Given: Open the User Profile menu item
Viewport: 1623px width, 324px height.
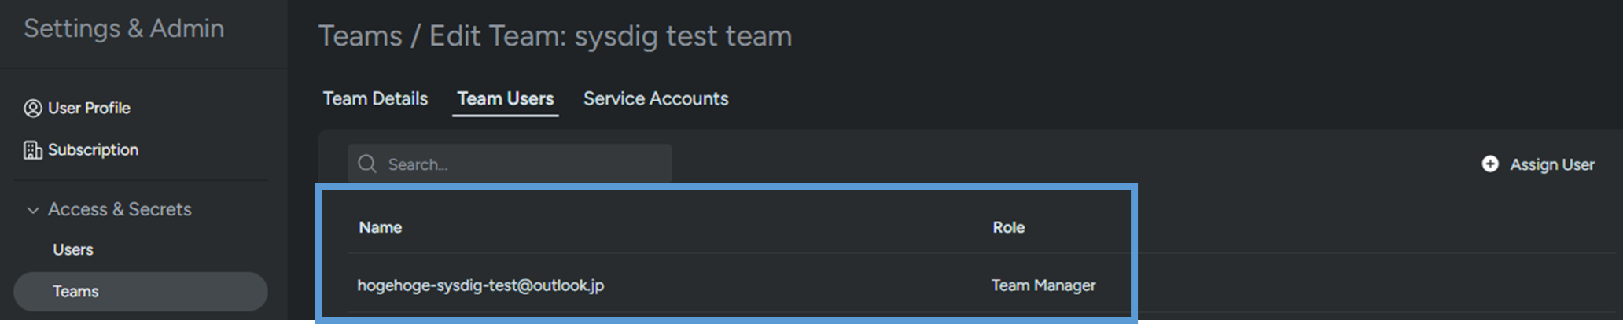Looking at the screenshot, I should (89, 108).
